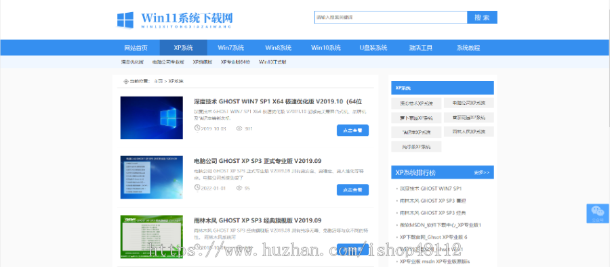Open ranking item 雨林木风 GHOST XP SP3 经典
Screen dimensions: 610x267
[x=432, y=213]
